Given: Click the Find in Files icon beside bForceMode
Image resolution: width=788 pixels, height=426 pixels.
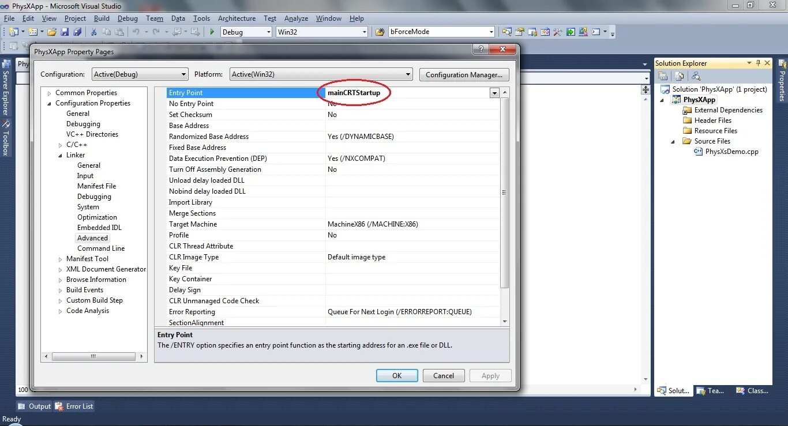Looking at the screenshot, I should pos(380,32).
